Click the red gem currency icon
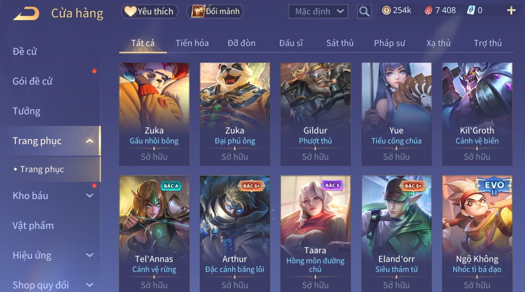Screen dimensions: 525x292 point(428,10)
